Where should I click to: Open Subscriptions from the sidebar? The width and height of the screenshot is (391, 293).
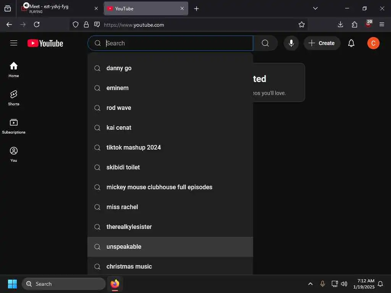[14, 126]
